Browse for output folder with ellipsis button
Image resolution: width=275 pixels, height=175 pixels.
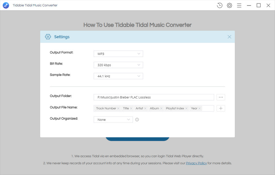pos(221,97)
